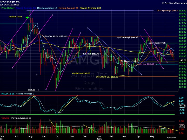Viewport: 187px width, 140px height.
Task: Click the MACD value tag -0.72
Action: click(x=182, y=106)
